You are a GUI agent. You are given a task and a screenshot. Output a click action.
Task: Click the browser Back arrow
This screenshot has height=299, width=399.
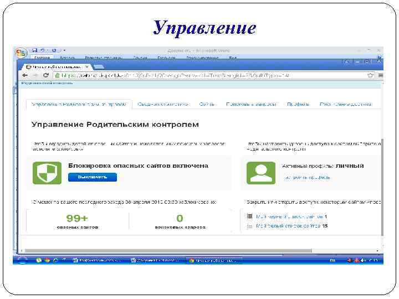25,75
